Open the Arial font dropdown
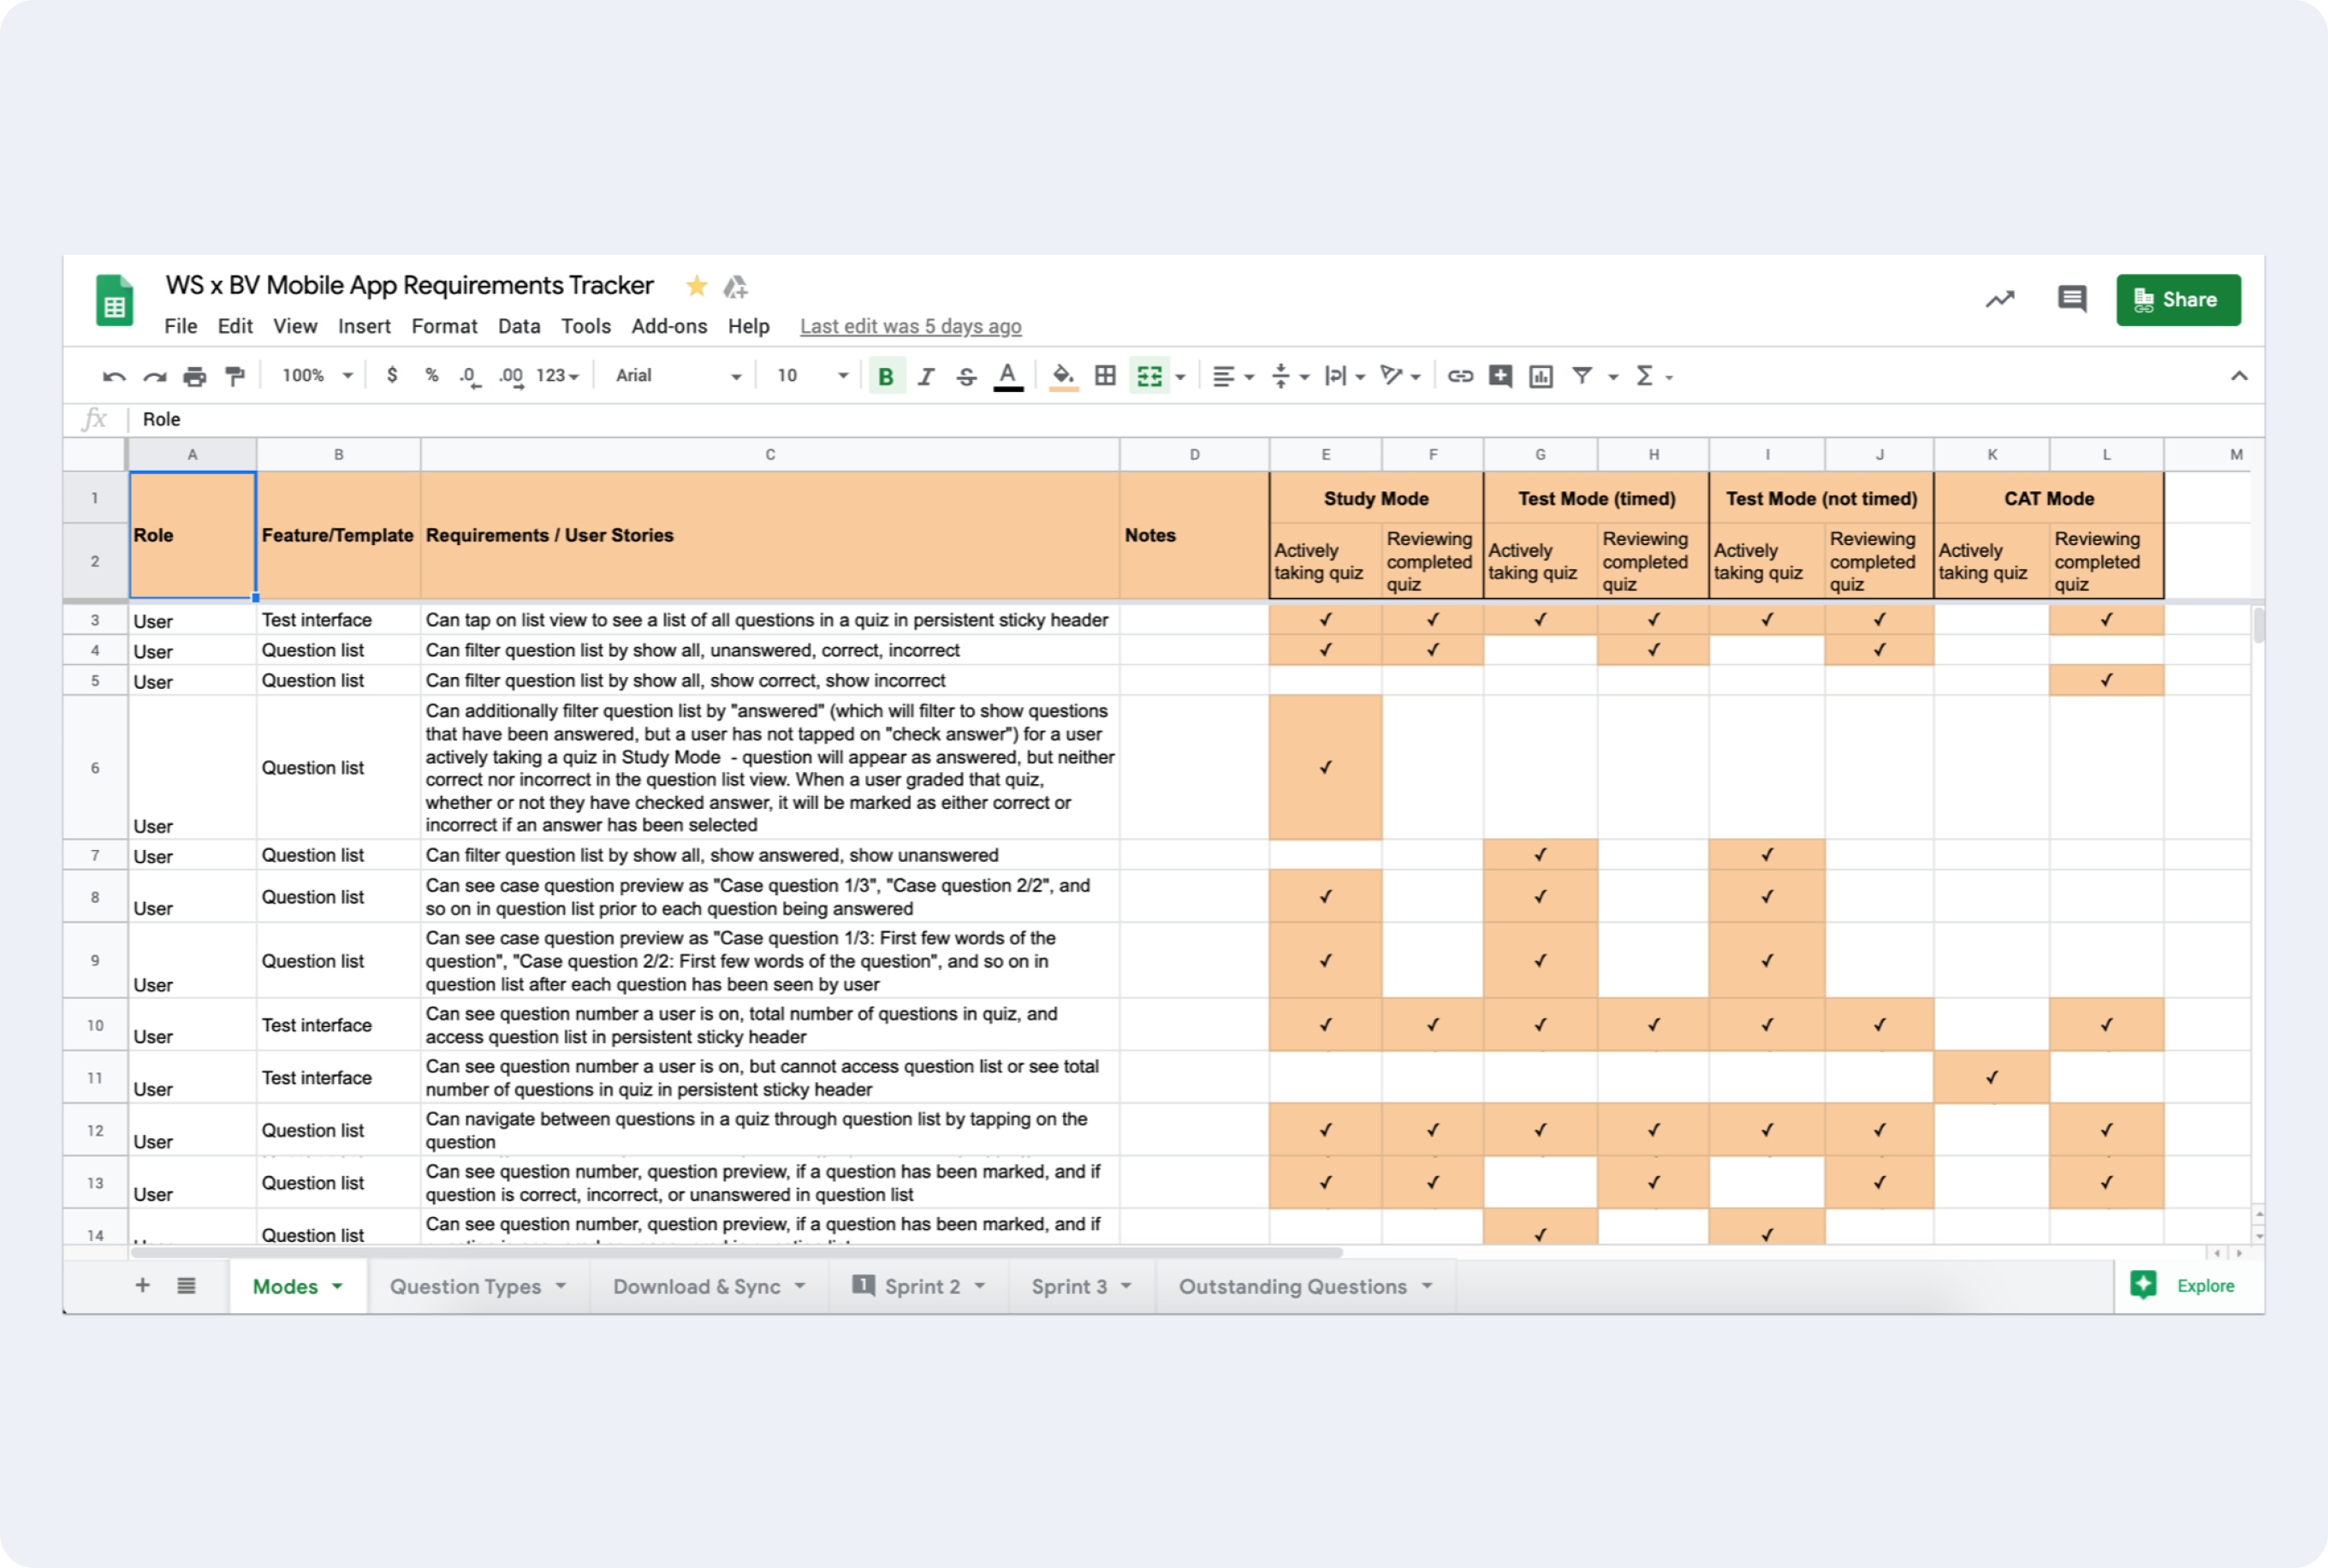Screen dimensions: 2328x1568 [678, 376]
